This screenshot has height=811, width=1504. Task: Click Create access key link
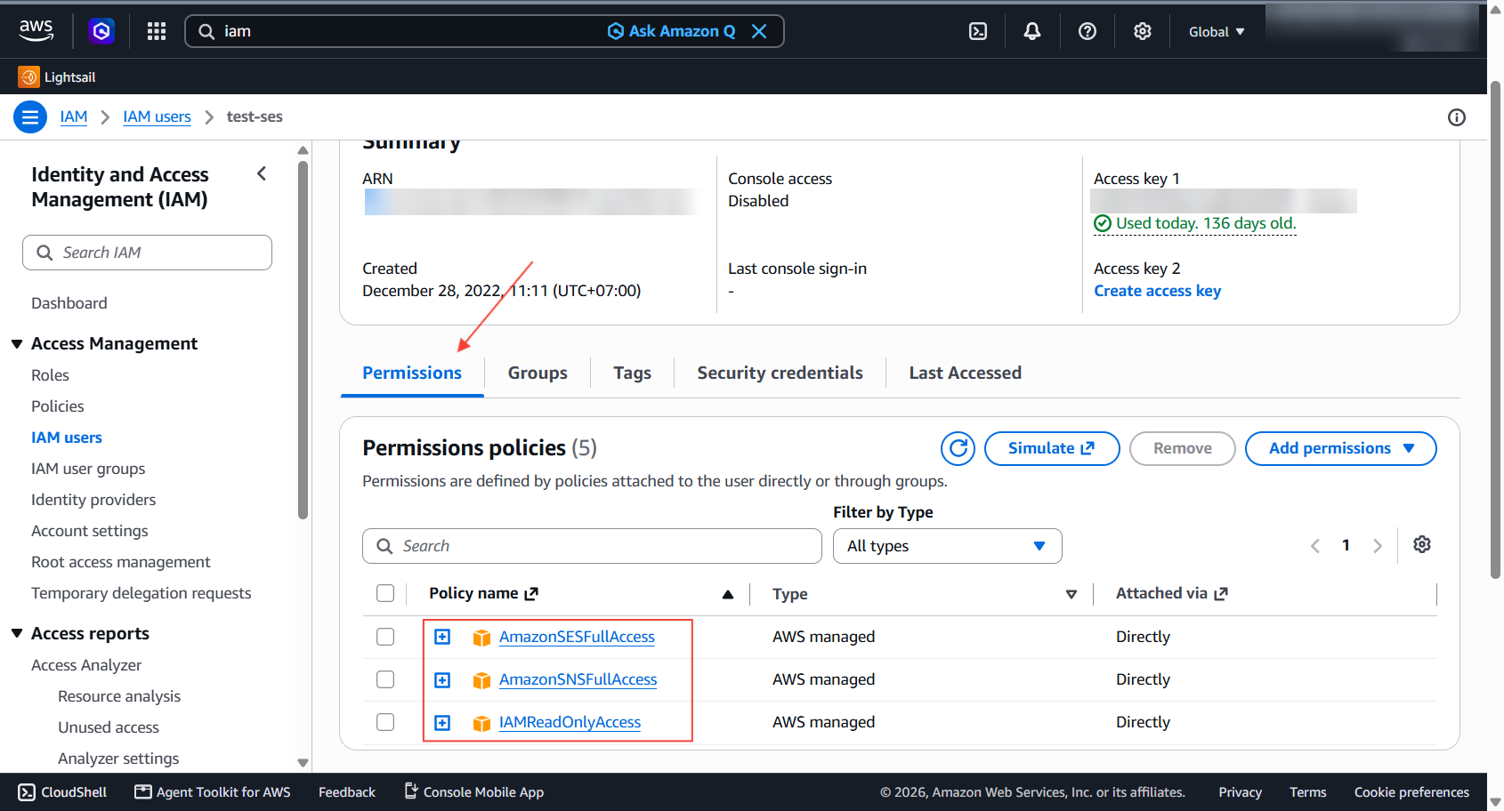1157,291
